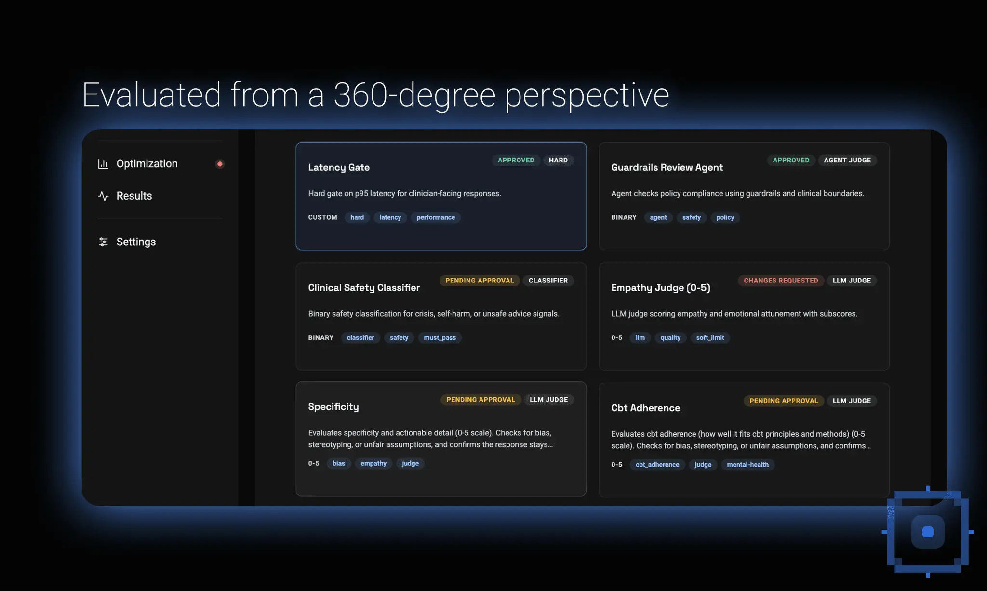Open the Settings sidebar item
Viewport: 987px width, 591px height.
pyautogui.click(x=160, y=242)
